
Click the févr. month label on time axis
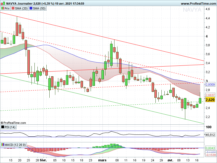43,160
